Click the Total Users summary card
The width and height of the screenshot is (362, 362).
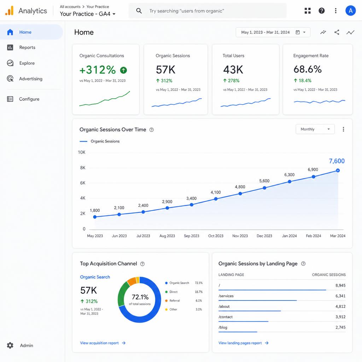click(x=245, y=80)
